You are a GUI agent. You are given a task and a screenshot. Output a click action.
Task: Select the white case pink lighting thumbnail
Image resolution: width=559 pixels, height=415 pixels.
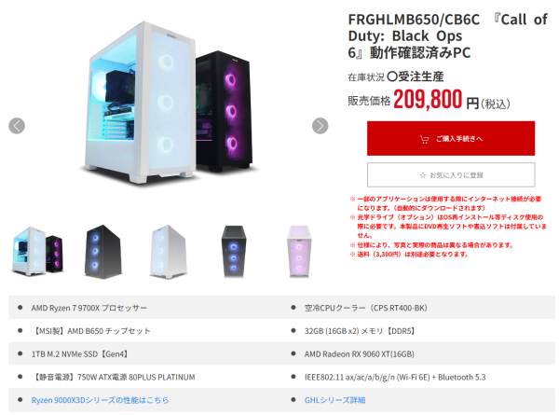[299, 252]
